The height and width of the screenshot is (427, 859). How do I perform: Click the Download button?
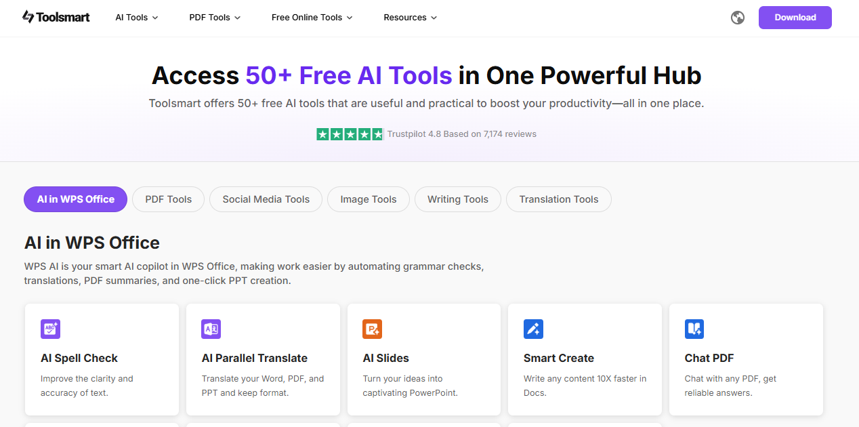coord(795,18)
